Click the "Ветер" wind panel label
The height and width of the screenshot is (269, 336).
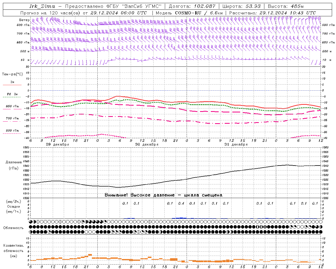click(x=24, y=20)
